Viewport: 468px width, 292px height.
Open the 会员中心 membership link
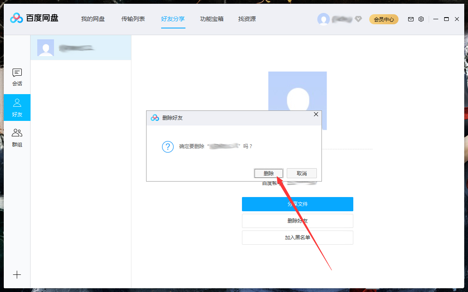point(384,19)
